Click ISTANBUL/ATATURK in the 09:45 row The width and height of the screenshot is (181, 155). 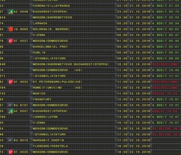point(49,59)
